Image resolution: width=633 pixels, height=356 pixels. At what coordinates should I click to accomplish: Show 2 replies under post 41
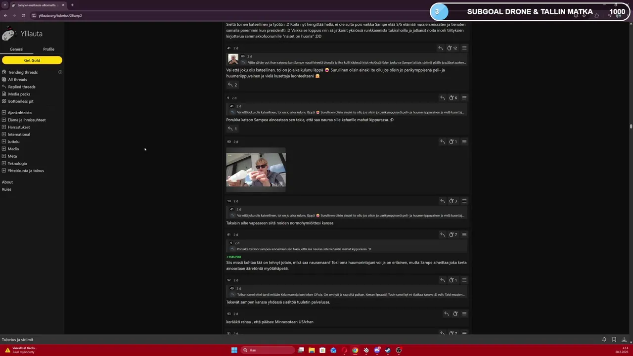click(x=232, y=85)
